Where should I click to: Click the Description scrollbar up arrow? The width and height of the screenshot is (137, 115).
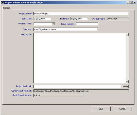(127, 35)
